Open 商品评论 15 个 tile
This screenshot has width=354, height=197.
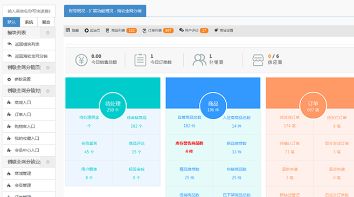pos(136,147)
